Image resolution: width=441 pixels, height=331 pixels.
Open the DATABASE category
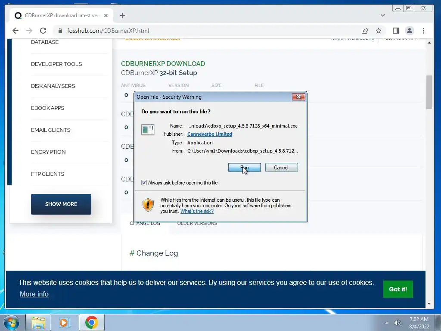[x=45, y=42]
